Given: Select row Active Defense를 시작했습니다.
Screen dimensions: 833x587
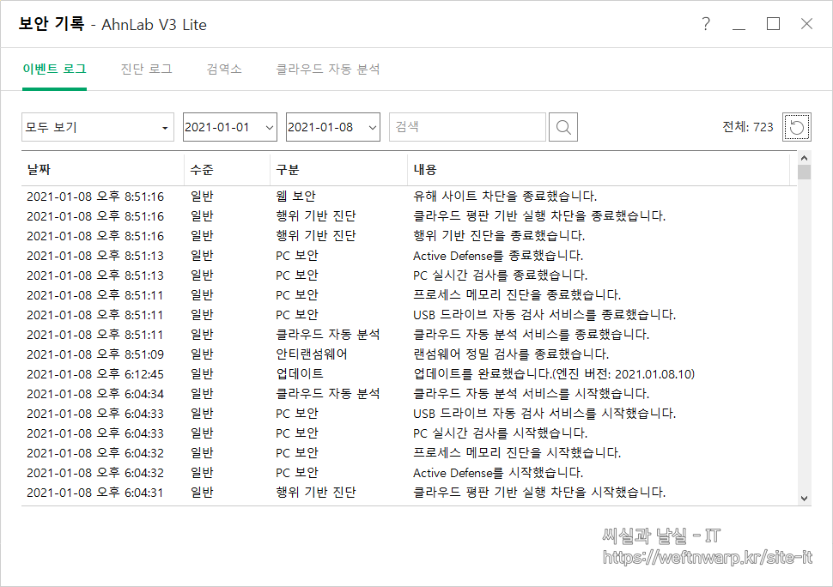Looking at the screenshot, I should click(409, 473).
